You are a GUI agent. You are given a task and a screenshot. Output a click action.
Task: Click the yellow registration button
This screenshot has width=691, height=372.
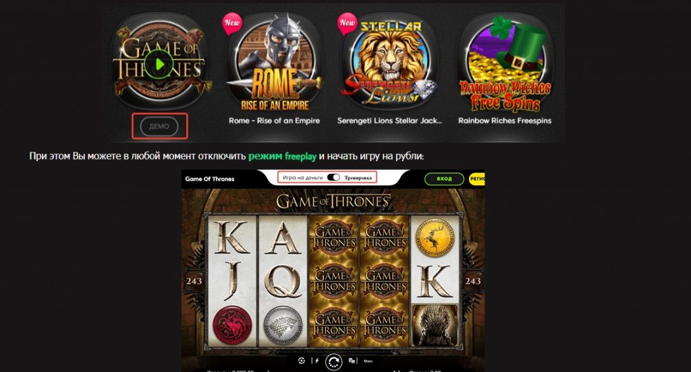477,179
